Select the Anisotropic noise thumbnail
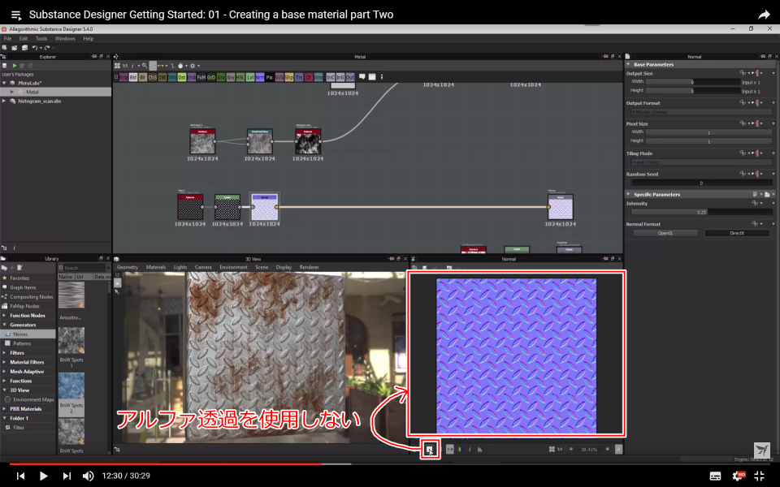Viewport: 780px width, 487px height. [71, 295]
